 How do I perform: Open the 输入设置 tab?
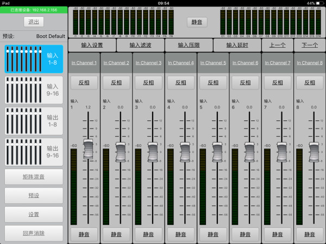pos(92,45)
